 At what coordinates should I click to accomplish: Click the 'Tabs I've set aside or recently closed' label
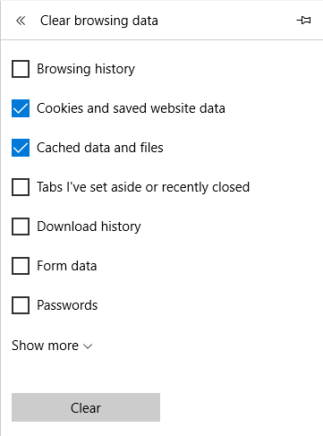143,187
